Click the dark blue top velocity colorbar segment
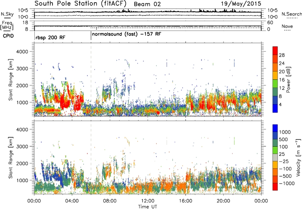 pyautogui.click(x=275, y=128)
